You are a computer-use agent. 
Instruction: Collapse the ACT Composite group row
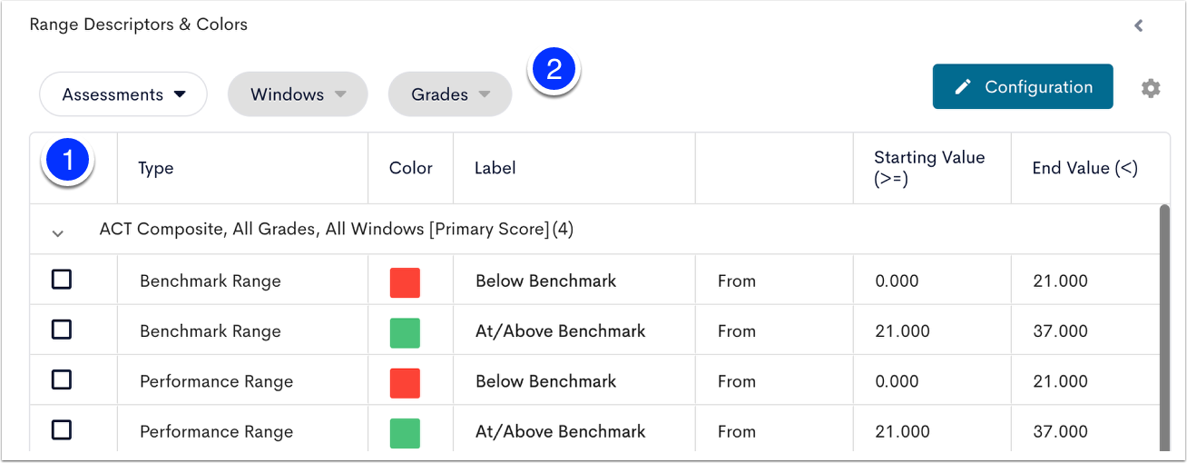58,233
